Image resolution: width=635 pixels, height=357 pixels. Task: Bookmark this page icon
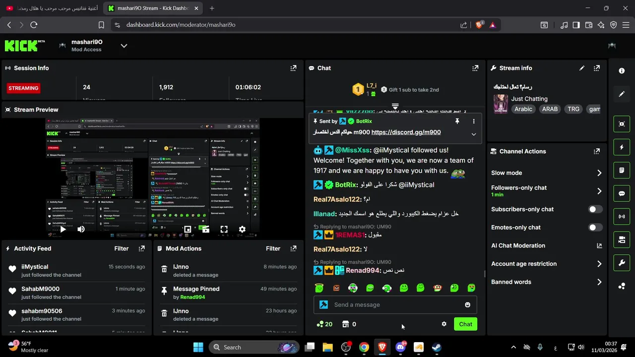coord(101,25)
